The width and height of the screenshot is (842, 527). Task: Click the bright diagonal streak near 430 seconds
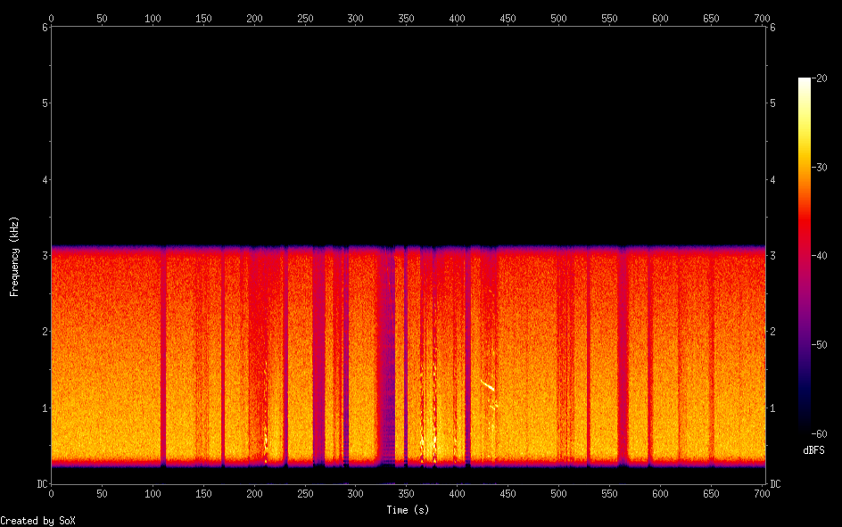487,385
